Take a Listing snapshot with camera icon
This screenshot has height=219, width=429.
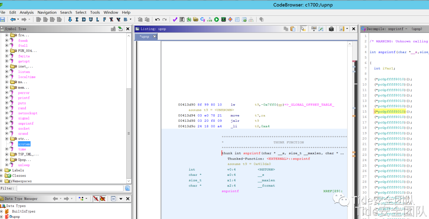tap(331, 29)
